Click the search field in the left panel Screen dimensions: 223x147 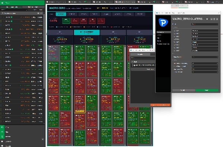[14, 10]
